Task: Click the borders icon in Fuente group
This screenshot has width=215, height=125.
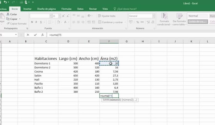Action: 50,22
